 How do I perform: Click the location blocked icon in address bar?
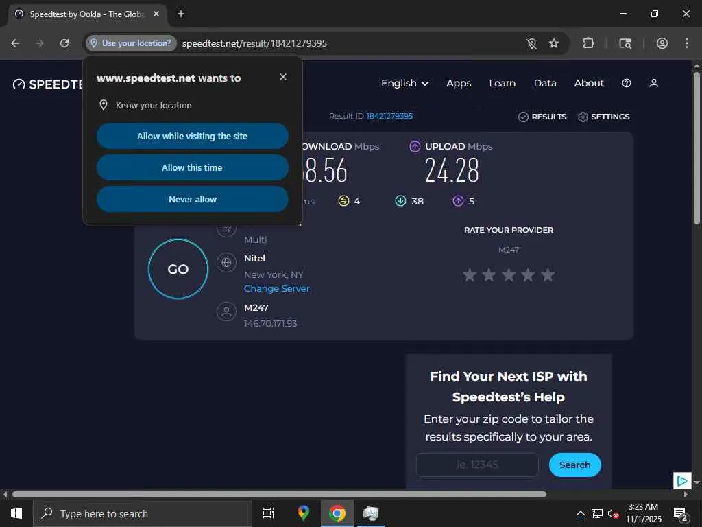tap(531, 43)
